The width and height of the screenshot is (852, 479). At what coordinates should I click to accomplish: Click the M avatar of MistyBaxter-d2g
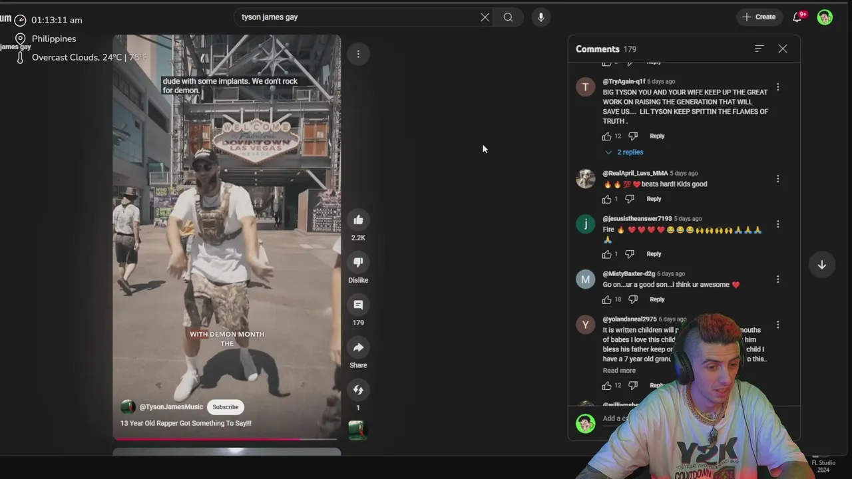[586, 279]
